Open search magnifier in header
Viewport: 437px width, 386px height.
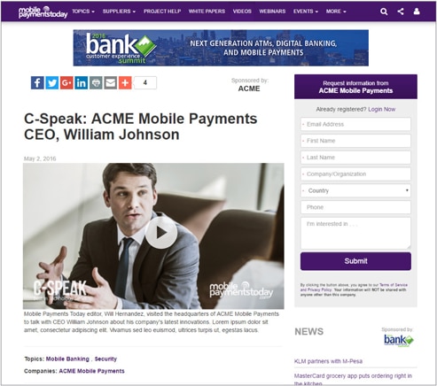(x=384, y=12)
